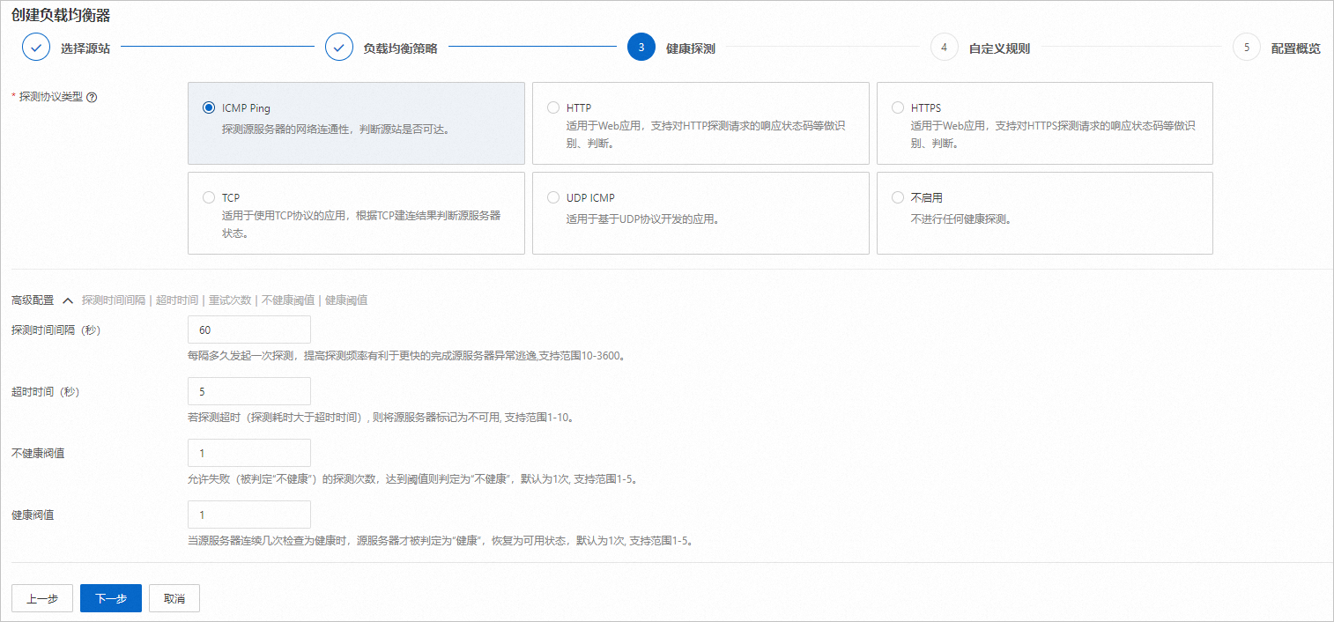1334x622 pixels.
Task: Click the text 适用于基于UDP协议开发的应用。
Action: coord(642,218)
